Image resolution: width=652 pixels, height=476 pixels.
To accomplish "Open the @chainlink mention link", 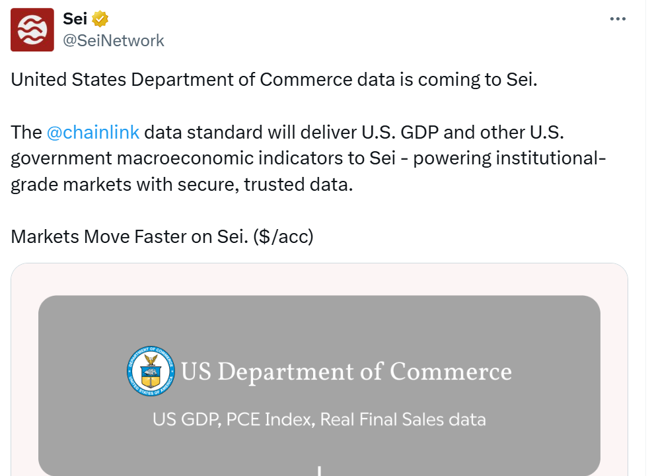I will click(93, 132).
